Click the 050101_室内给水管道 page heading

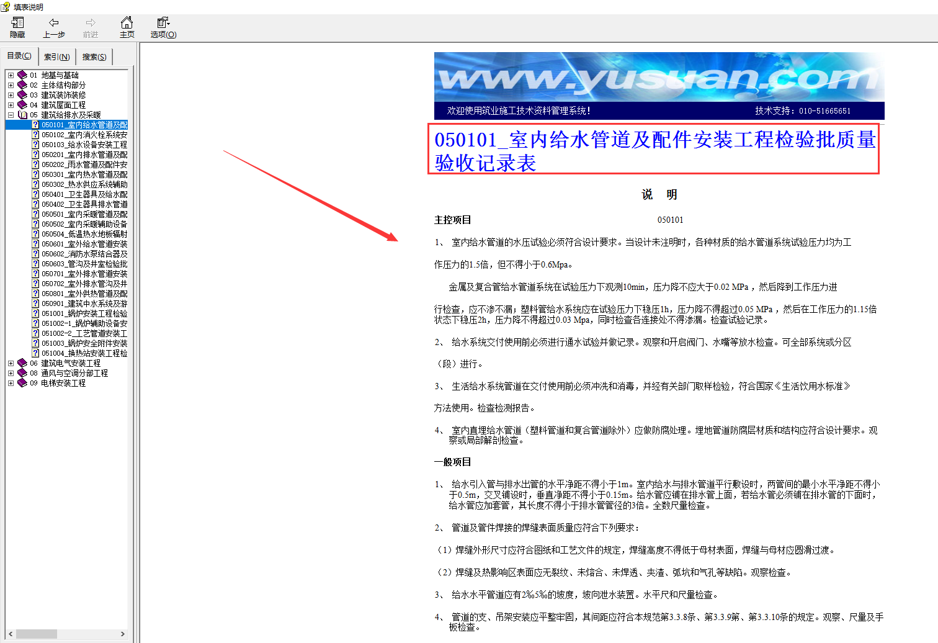click(x=654, y=150)
